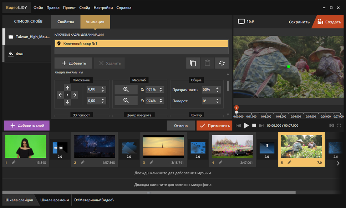The image size is (346, 208).
Task: Move position right arrow
Action: click(x=75, y=95)
